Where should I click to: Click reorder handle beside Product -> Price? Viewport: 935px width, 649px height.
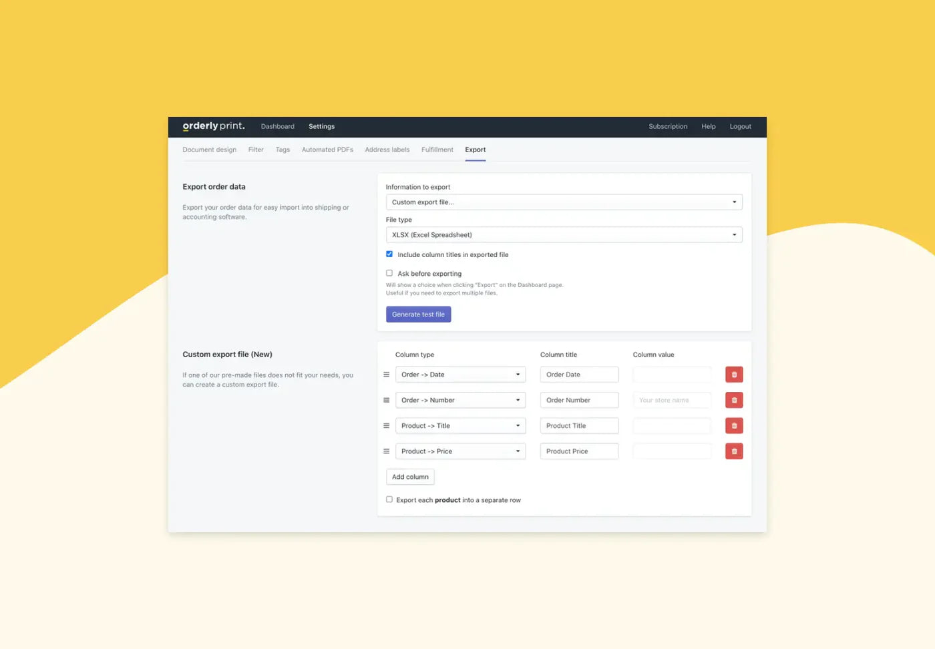386,451
